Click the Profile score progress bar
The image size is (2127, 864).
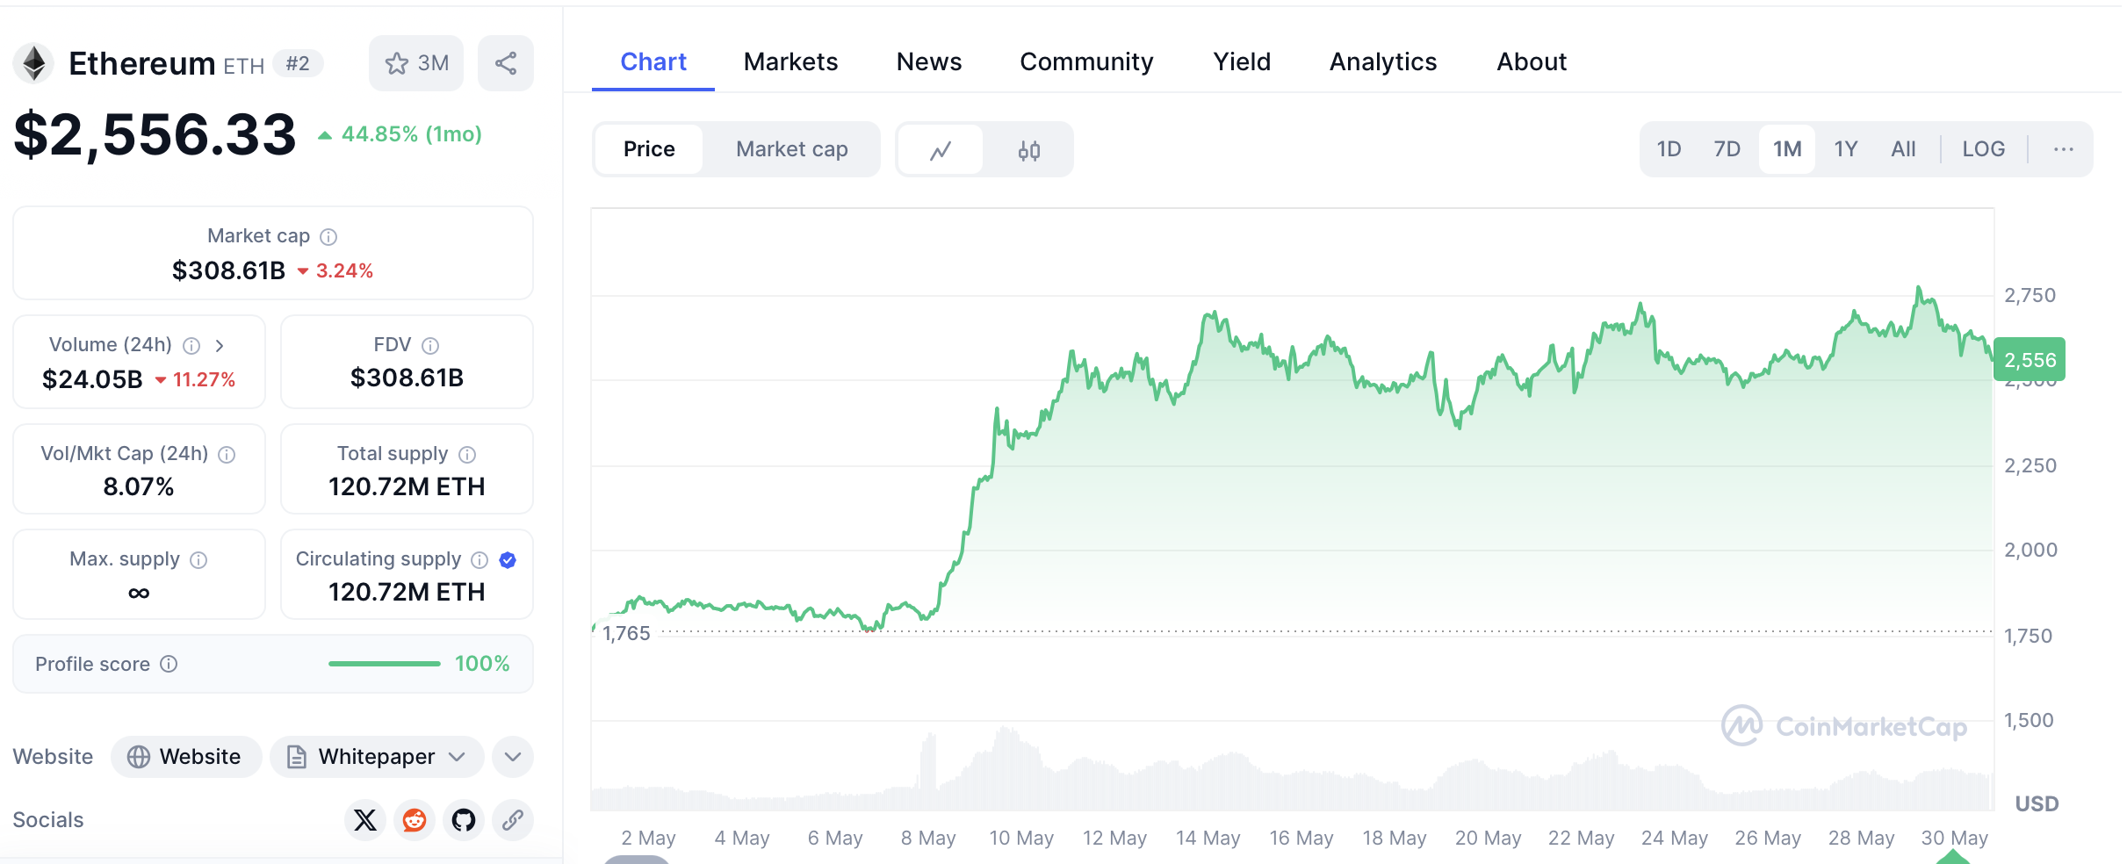[385, 664]
